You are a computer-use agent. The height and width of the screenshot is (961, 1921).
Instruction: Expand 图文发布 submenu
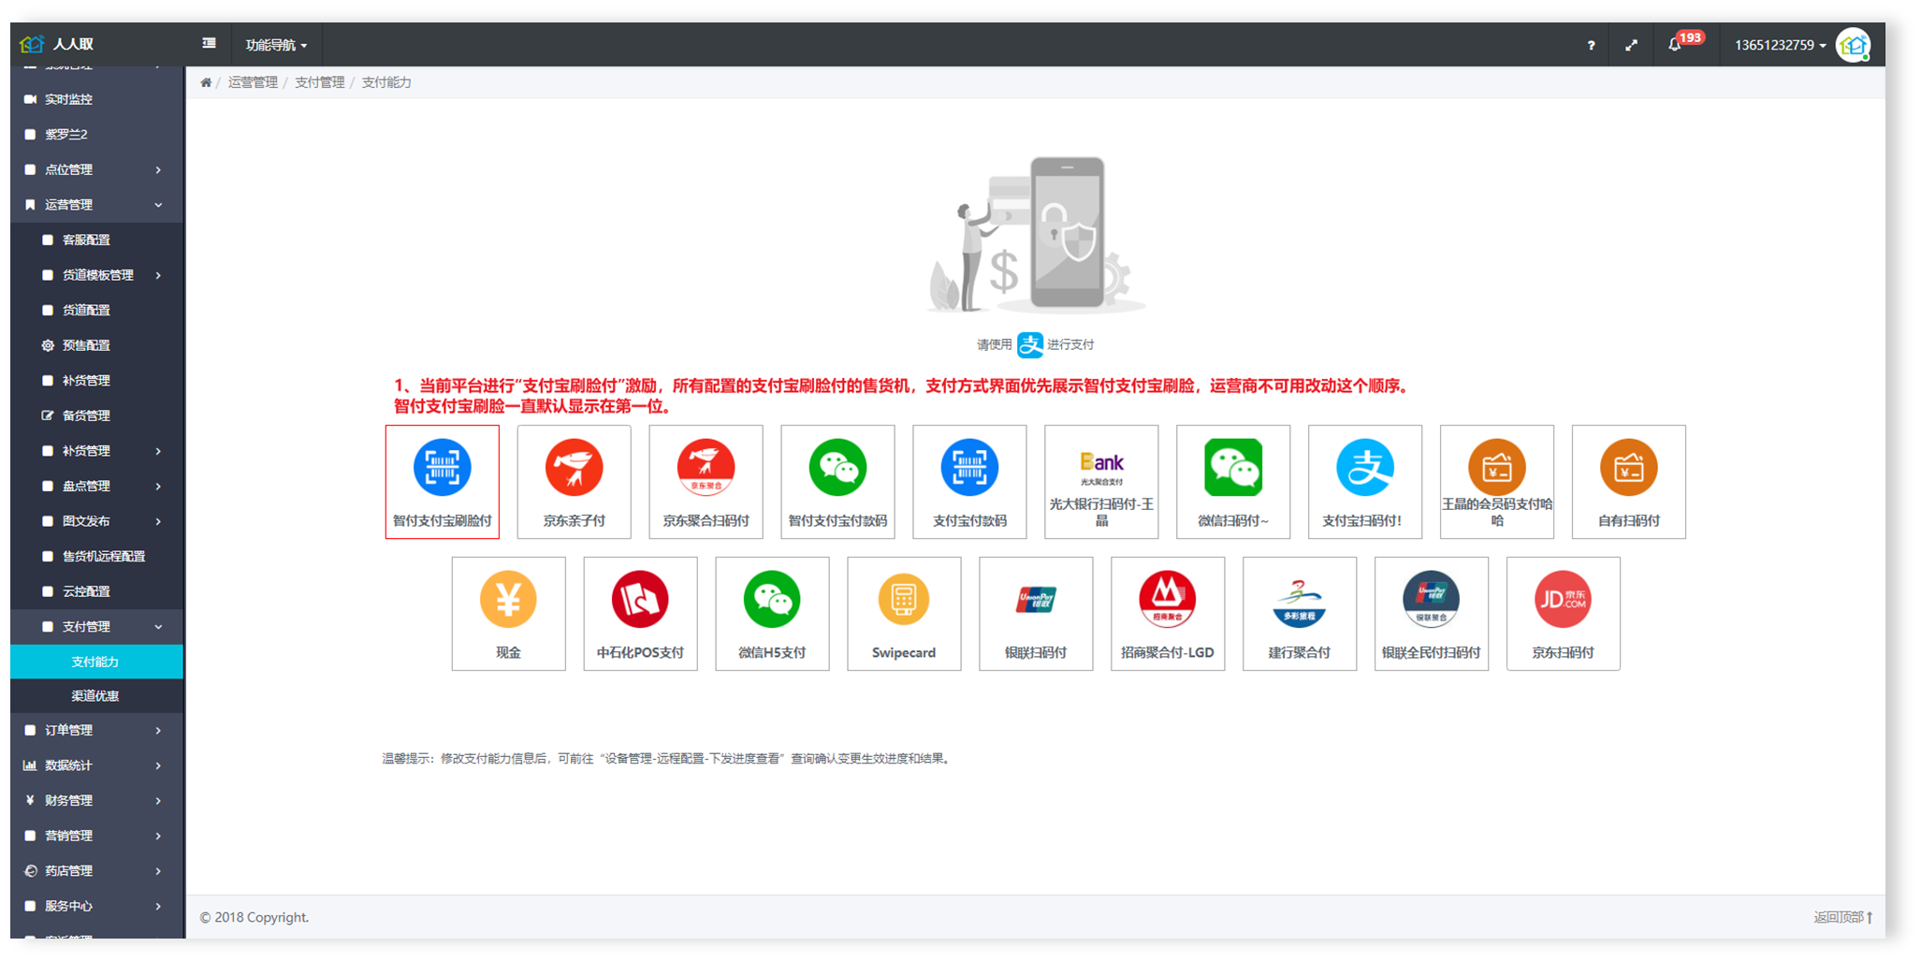coord(96,521)
